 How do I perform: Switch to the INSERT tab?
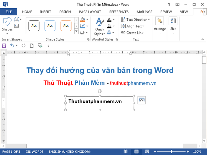pos(46,12)
